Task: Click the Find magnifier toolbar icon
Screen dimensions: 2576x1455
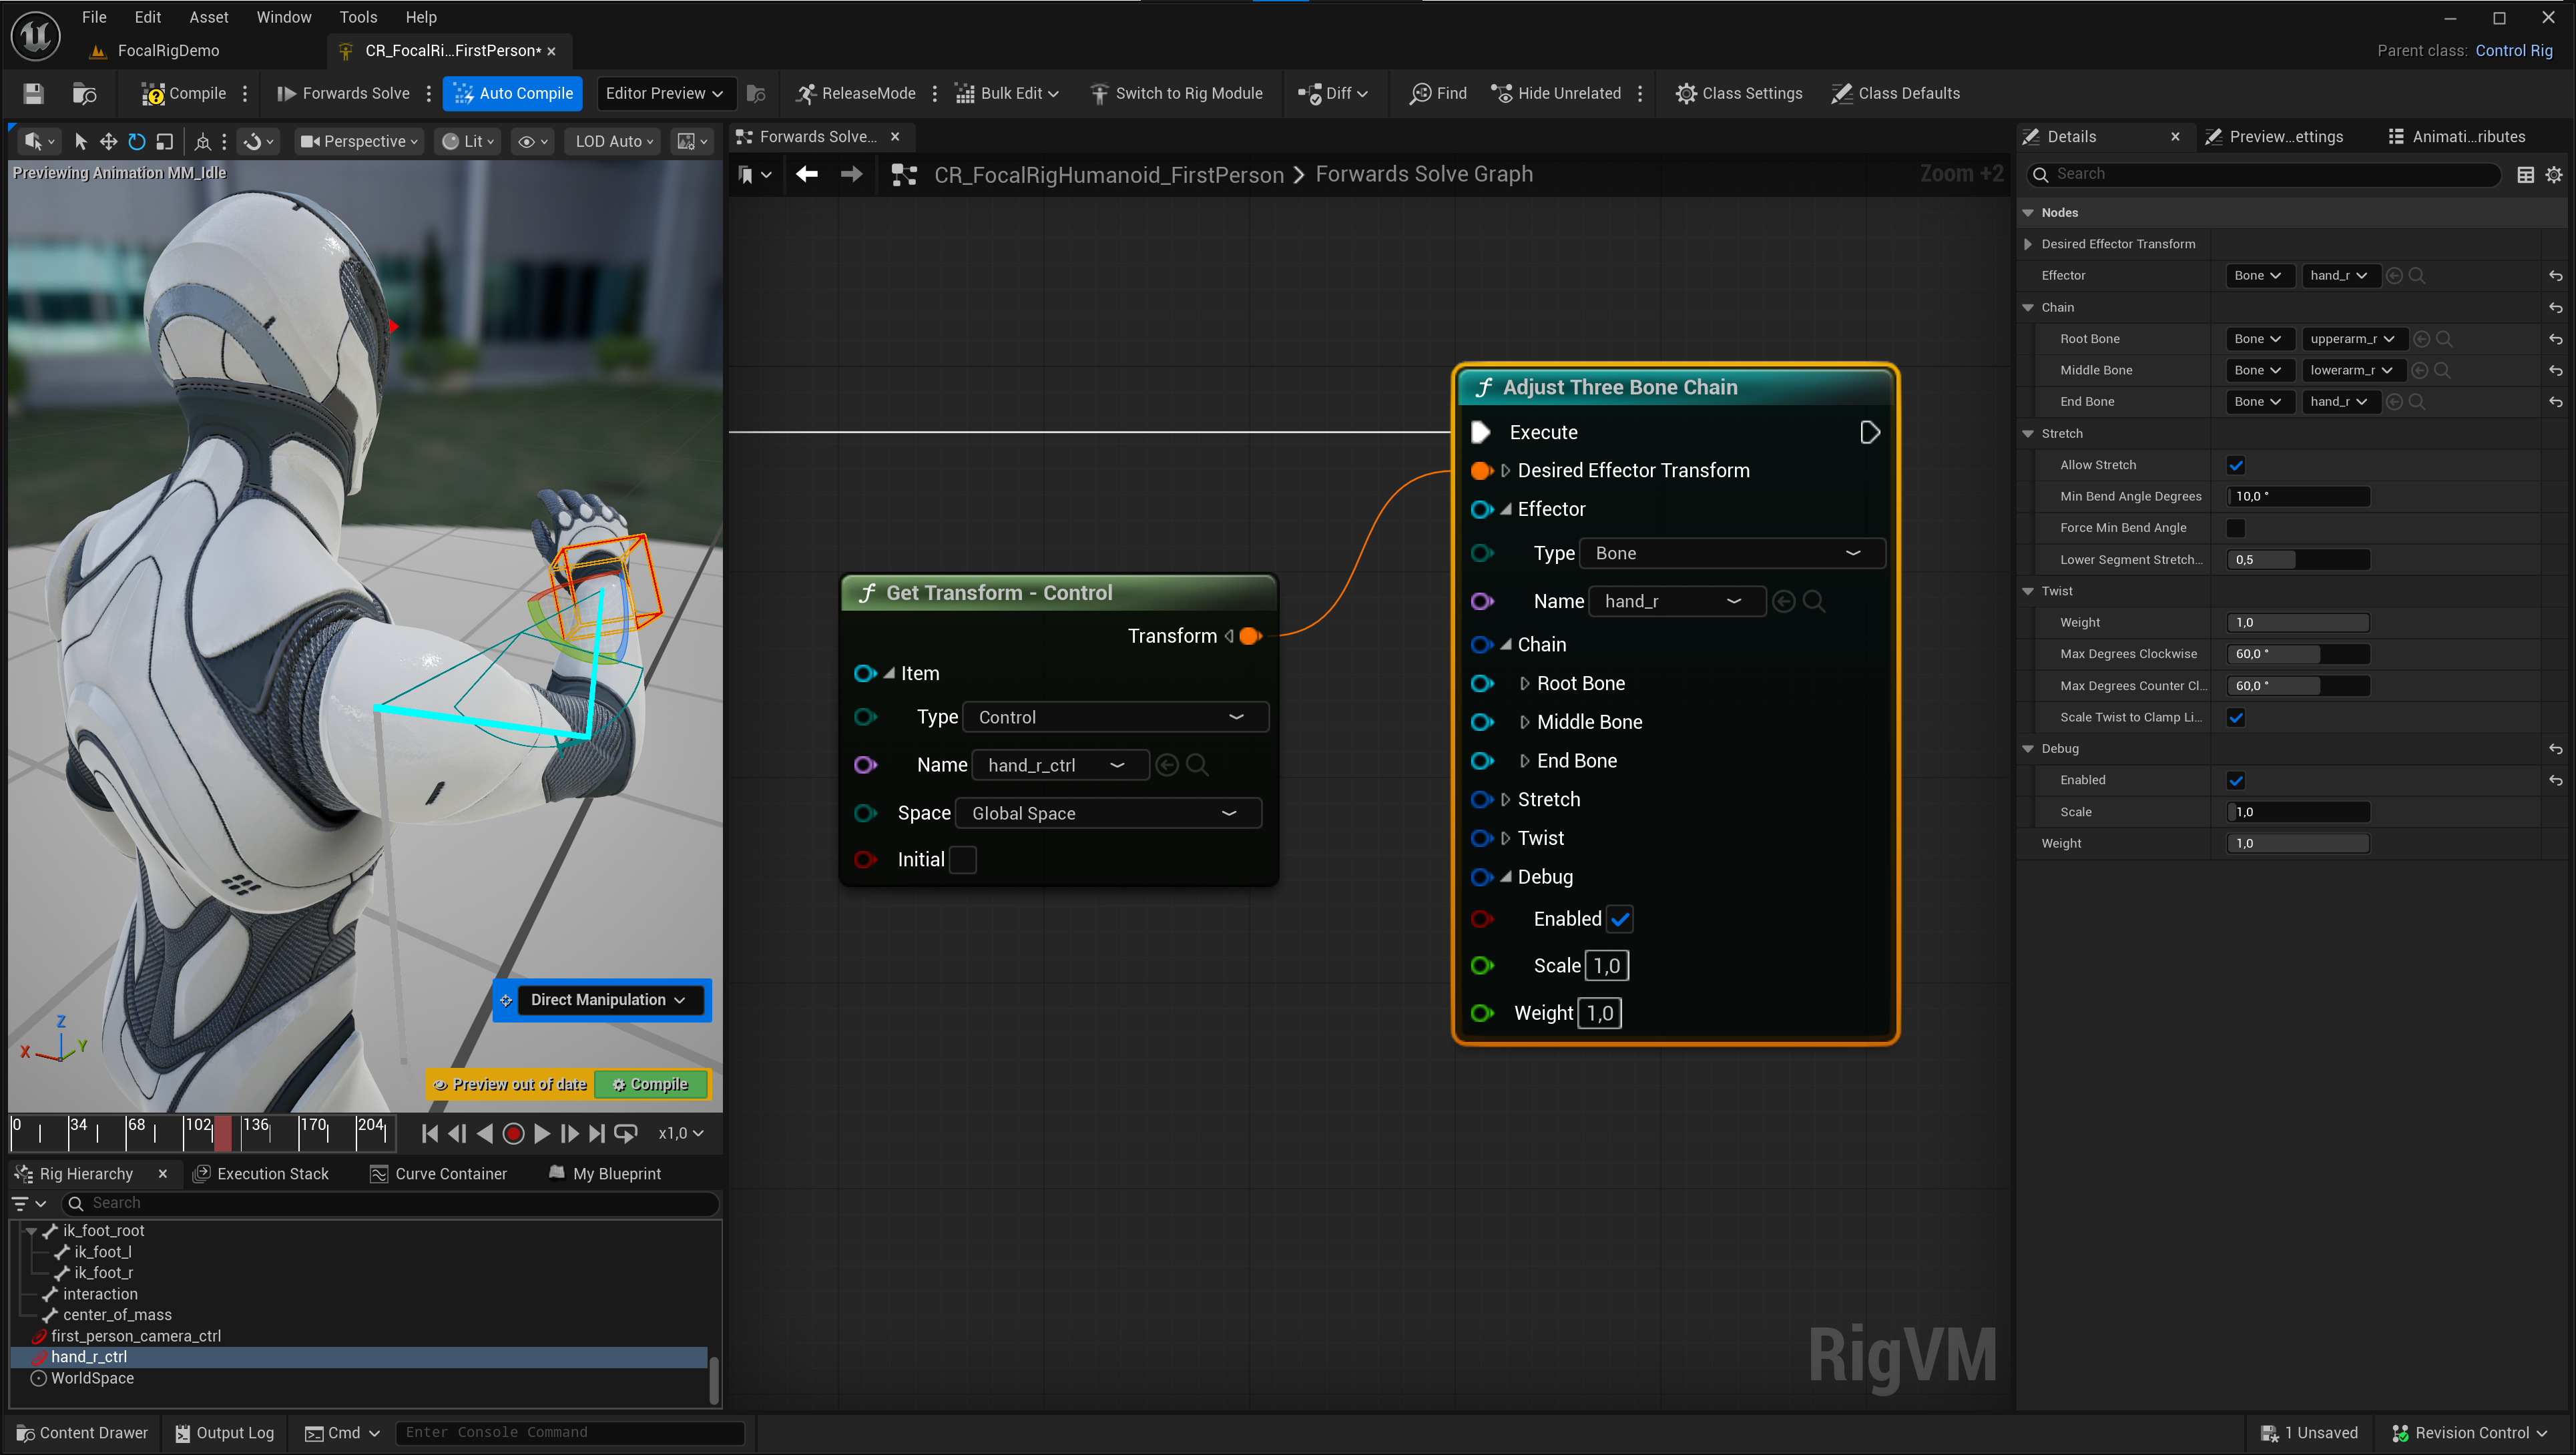Action: [1420, 93]
